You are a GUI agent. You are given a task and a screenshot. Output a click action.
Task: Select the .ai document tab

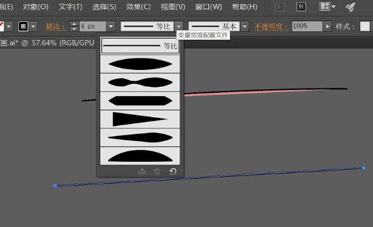(x=47, y=43)
